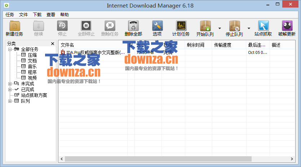
Task: Open the 任务 menu
Action: point(10,15)
